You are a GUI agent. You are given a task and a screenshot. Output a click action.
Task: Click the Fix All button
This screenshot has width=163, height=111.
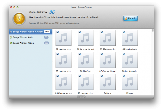coord(130,18)
